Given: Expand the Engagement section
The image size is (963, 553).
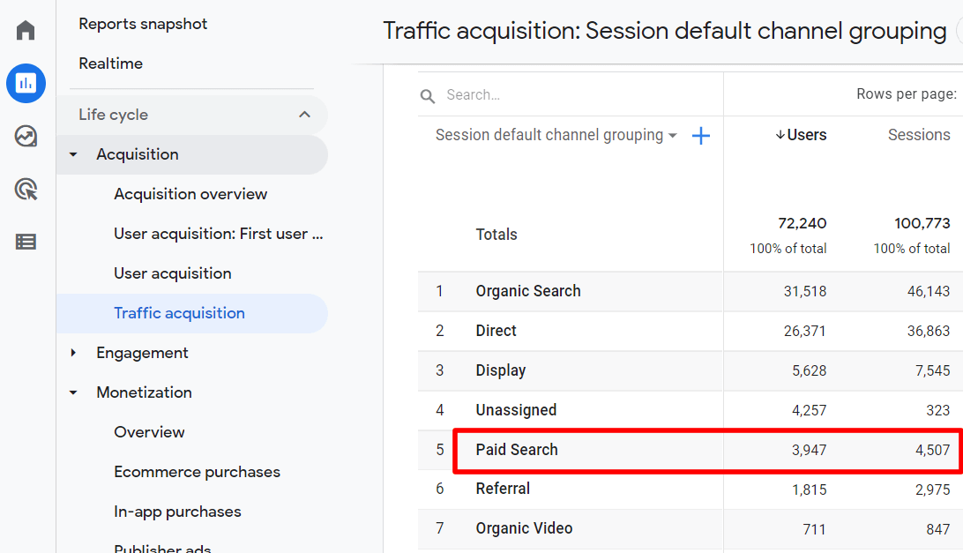Looking at the screenshot, I should pos(73,353).
